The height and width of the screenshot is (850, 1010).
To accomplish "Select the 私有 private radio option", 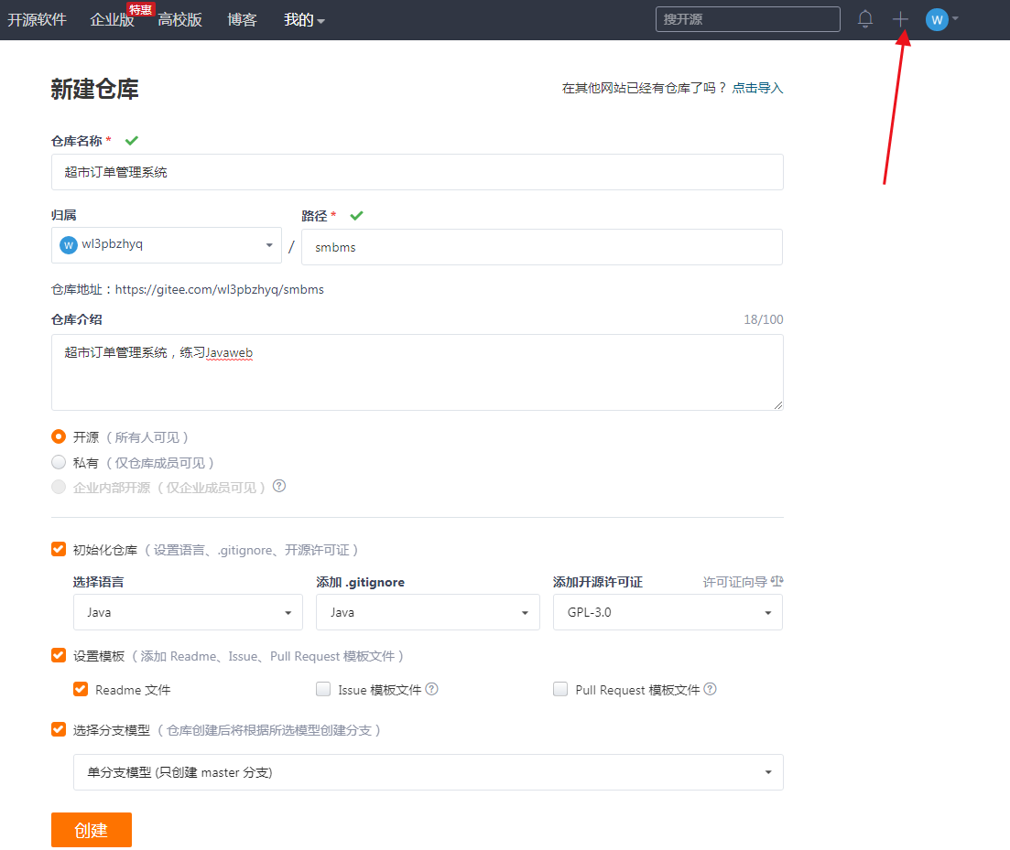I will coord(59,462).
